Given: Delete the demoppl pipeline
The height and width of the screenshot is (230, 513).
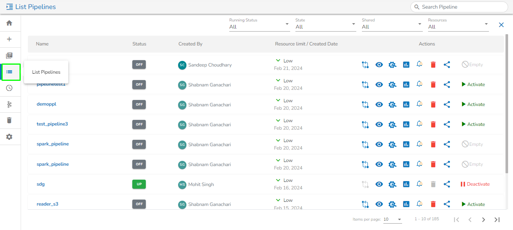Looking at the screenshot, I should 433,104.
